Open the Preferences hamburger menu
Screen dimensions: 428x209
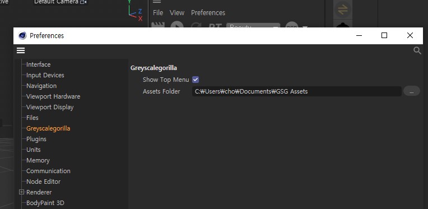[21, 50]
